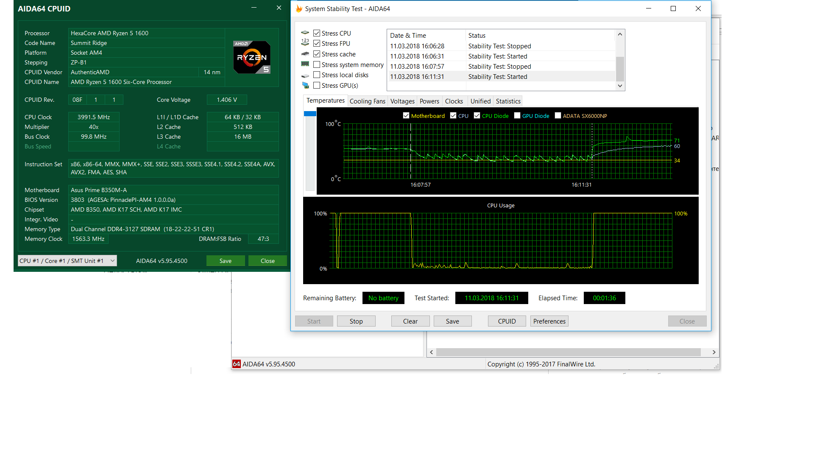The image size is (814, 458).
Task: Select log row 16:07:57 Stability Test Stopped
Action: 501,66
